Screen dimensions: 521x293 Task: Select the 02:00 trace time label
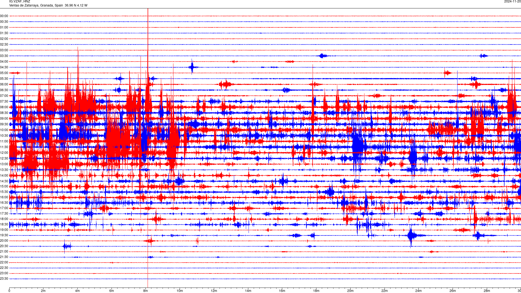[4, 39]
